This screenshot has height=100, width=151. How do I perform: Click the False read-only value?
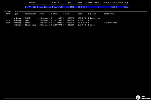(x=125, y=7)
